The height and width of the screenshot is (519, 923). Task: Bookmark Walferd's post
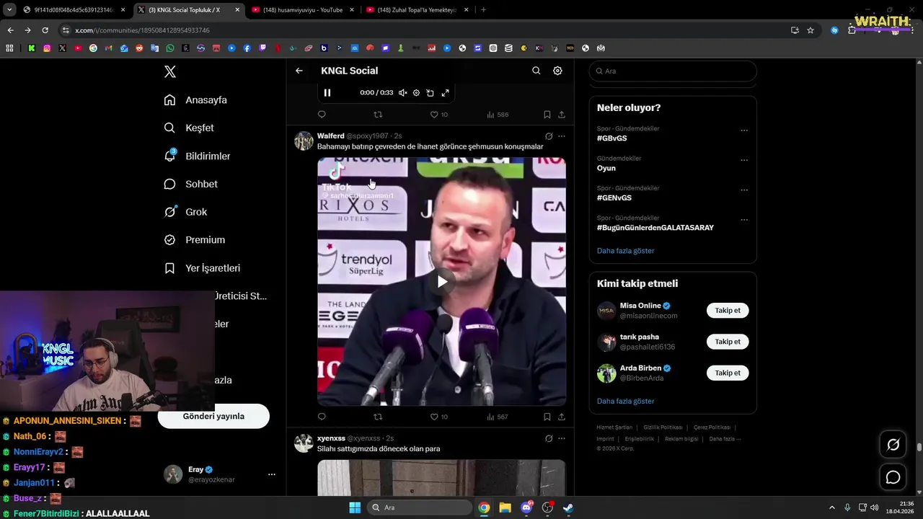tap(547, 417)
